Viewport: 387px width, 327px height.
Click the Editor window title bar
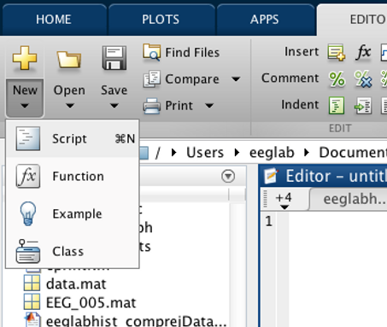click(324, 176)
